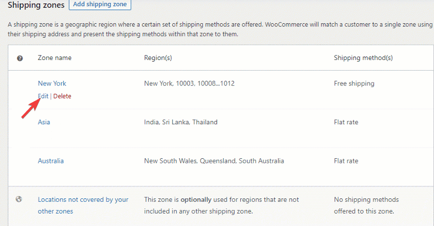Click the New South Wales, Queensland regions text
The height and width of the screenshot is (226, 434).
tap(214, 160)
